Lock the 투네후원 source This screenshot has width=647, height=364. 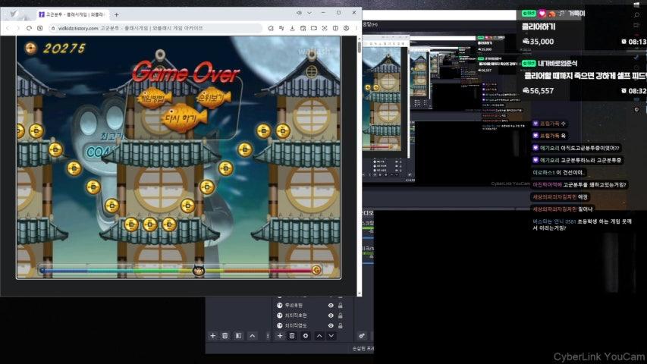pos(341,306)
